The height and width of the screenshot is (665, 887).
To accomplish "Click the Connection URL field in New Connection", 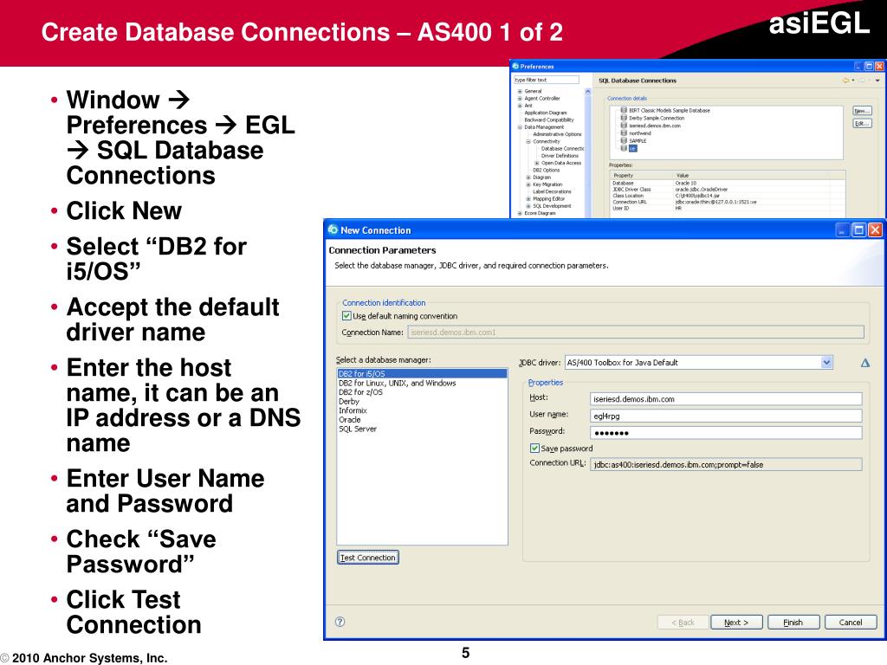I will click(726, 464).
